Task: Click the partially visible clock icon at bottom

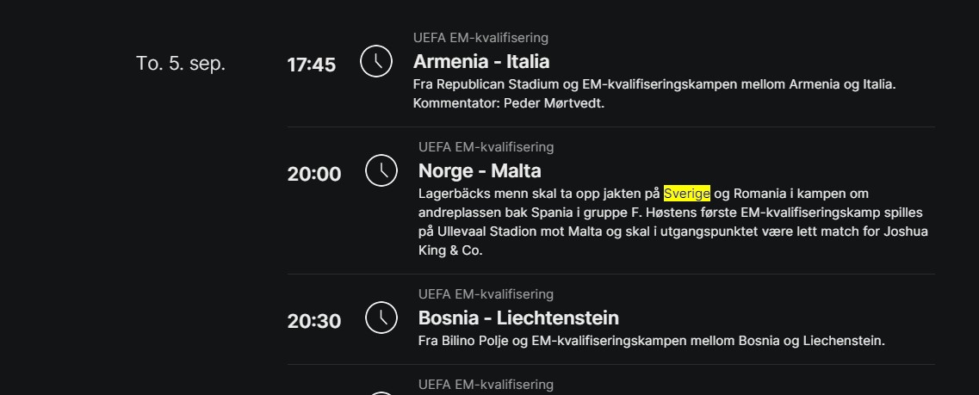Action: (x=381, y=393)
